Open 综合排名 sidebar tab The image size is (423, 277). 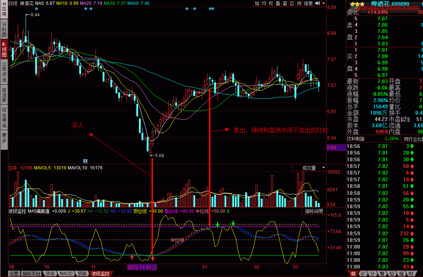[x=4, y=118]
